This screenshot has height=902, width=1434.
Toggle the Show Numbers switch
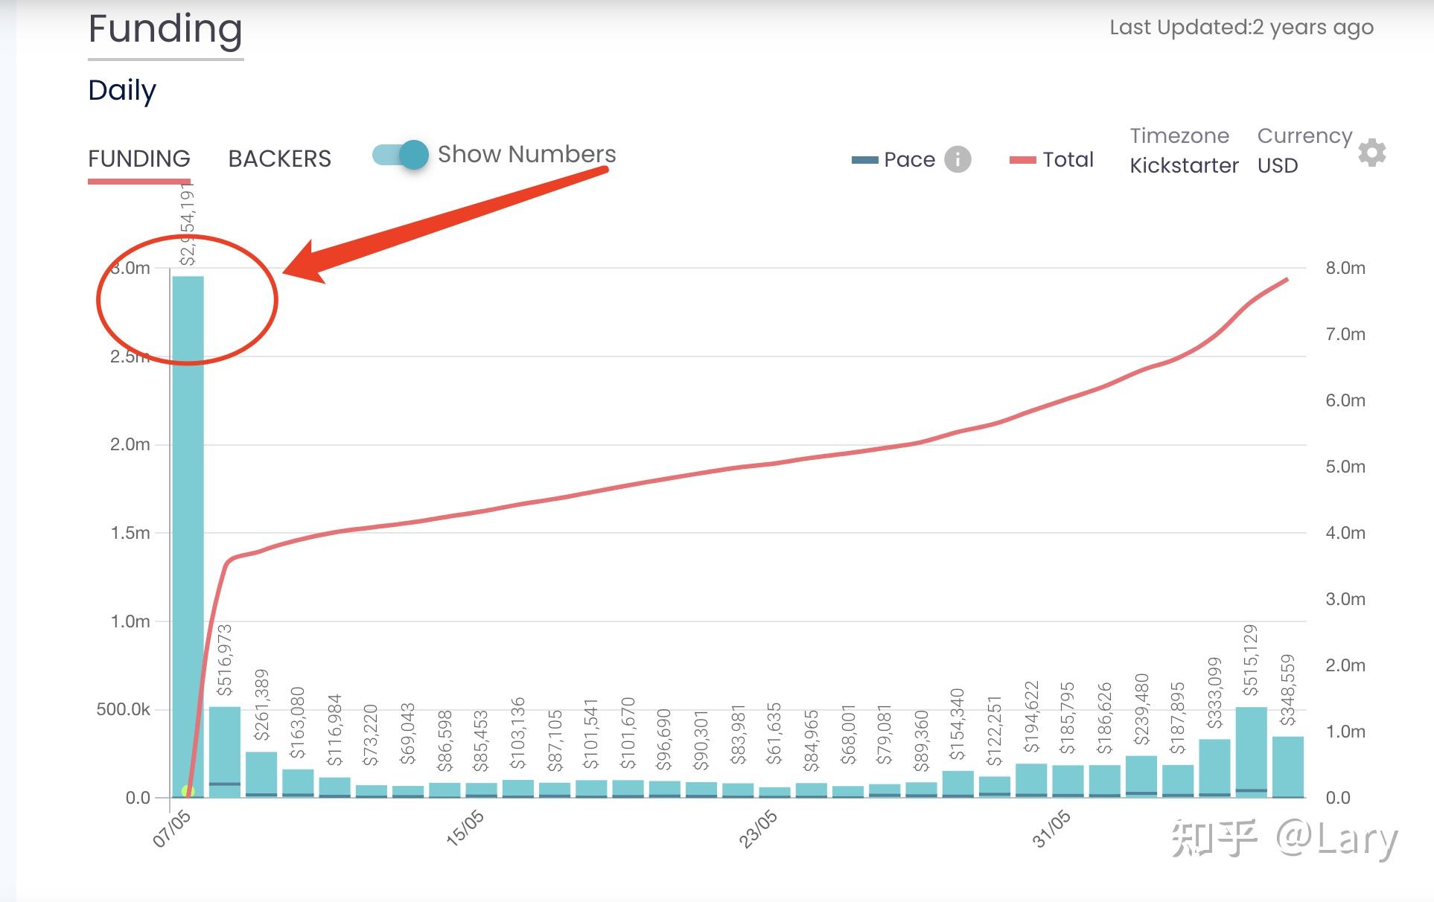click(401, 155)
